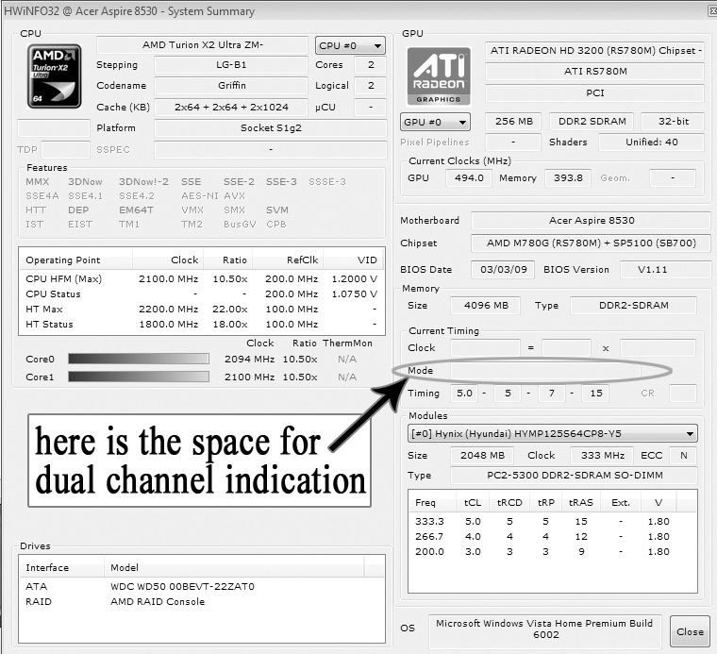Click the VID column header
Image resolution: width=717 pixels, height=654 pixels.
pyautogui.click(x=354, y=260)
